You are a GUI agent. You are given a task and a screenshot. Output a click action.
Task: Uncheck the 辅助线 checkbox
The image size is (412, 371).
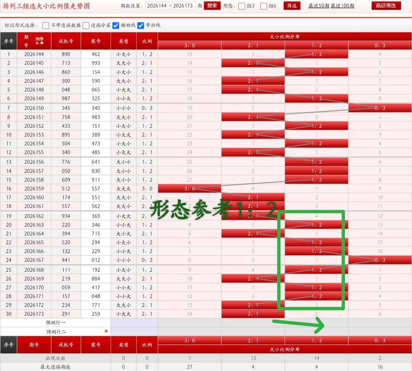(116, 25)
